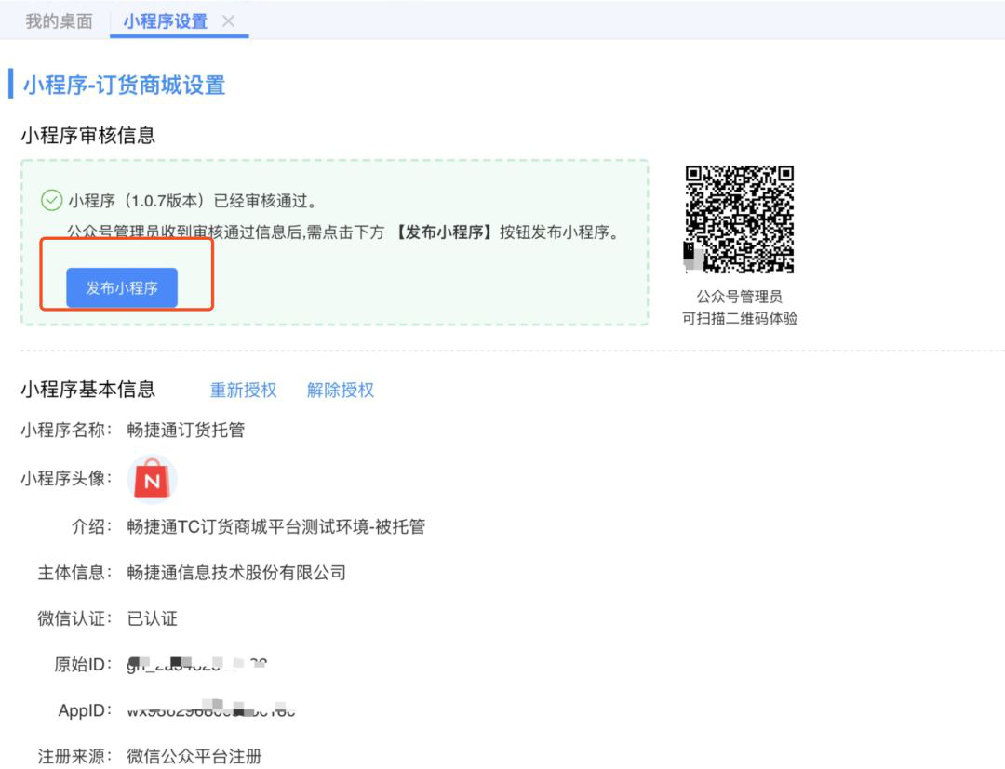Click the green approval checkmark icon
This screenshot has height=769, width=1005.
click(51, 201)
